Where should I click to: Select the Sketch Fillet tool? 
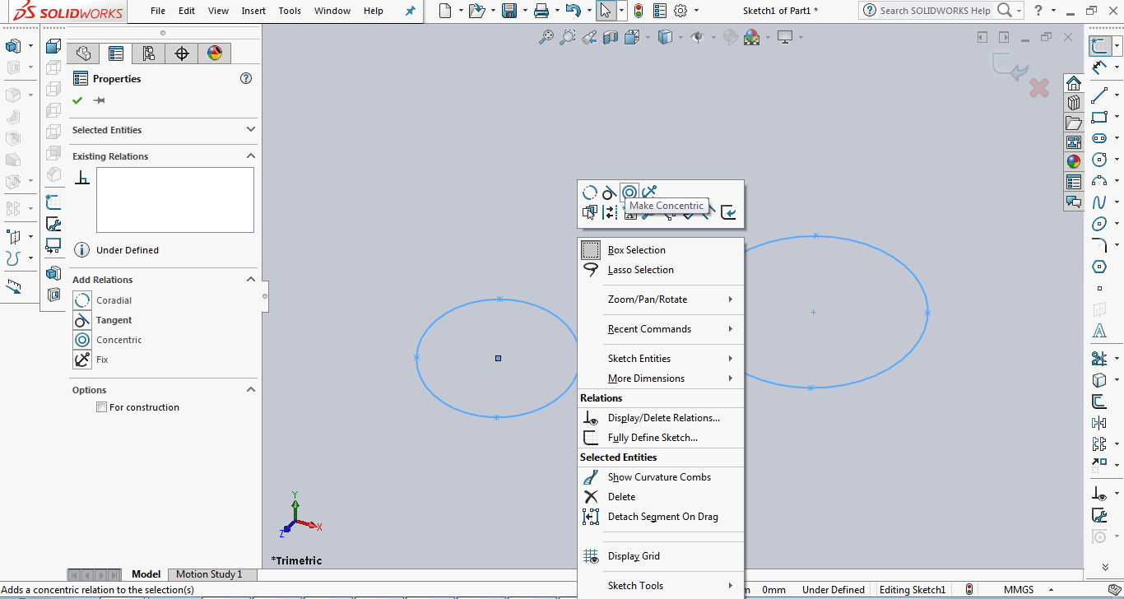pyautogui.click(x=1099, y=245)
